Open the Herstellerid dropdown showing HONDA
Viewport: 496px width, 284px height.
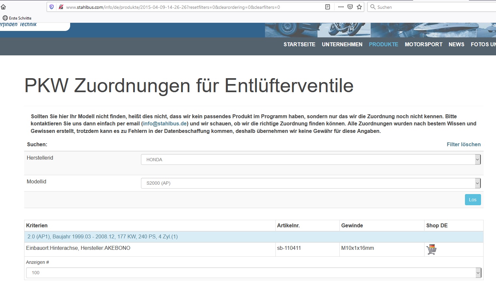310,160
